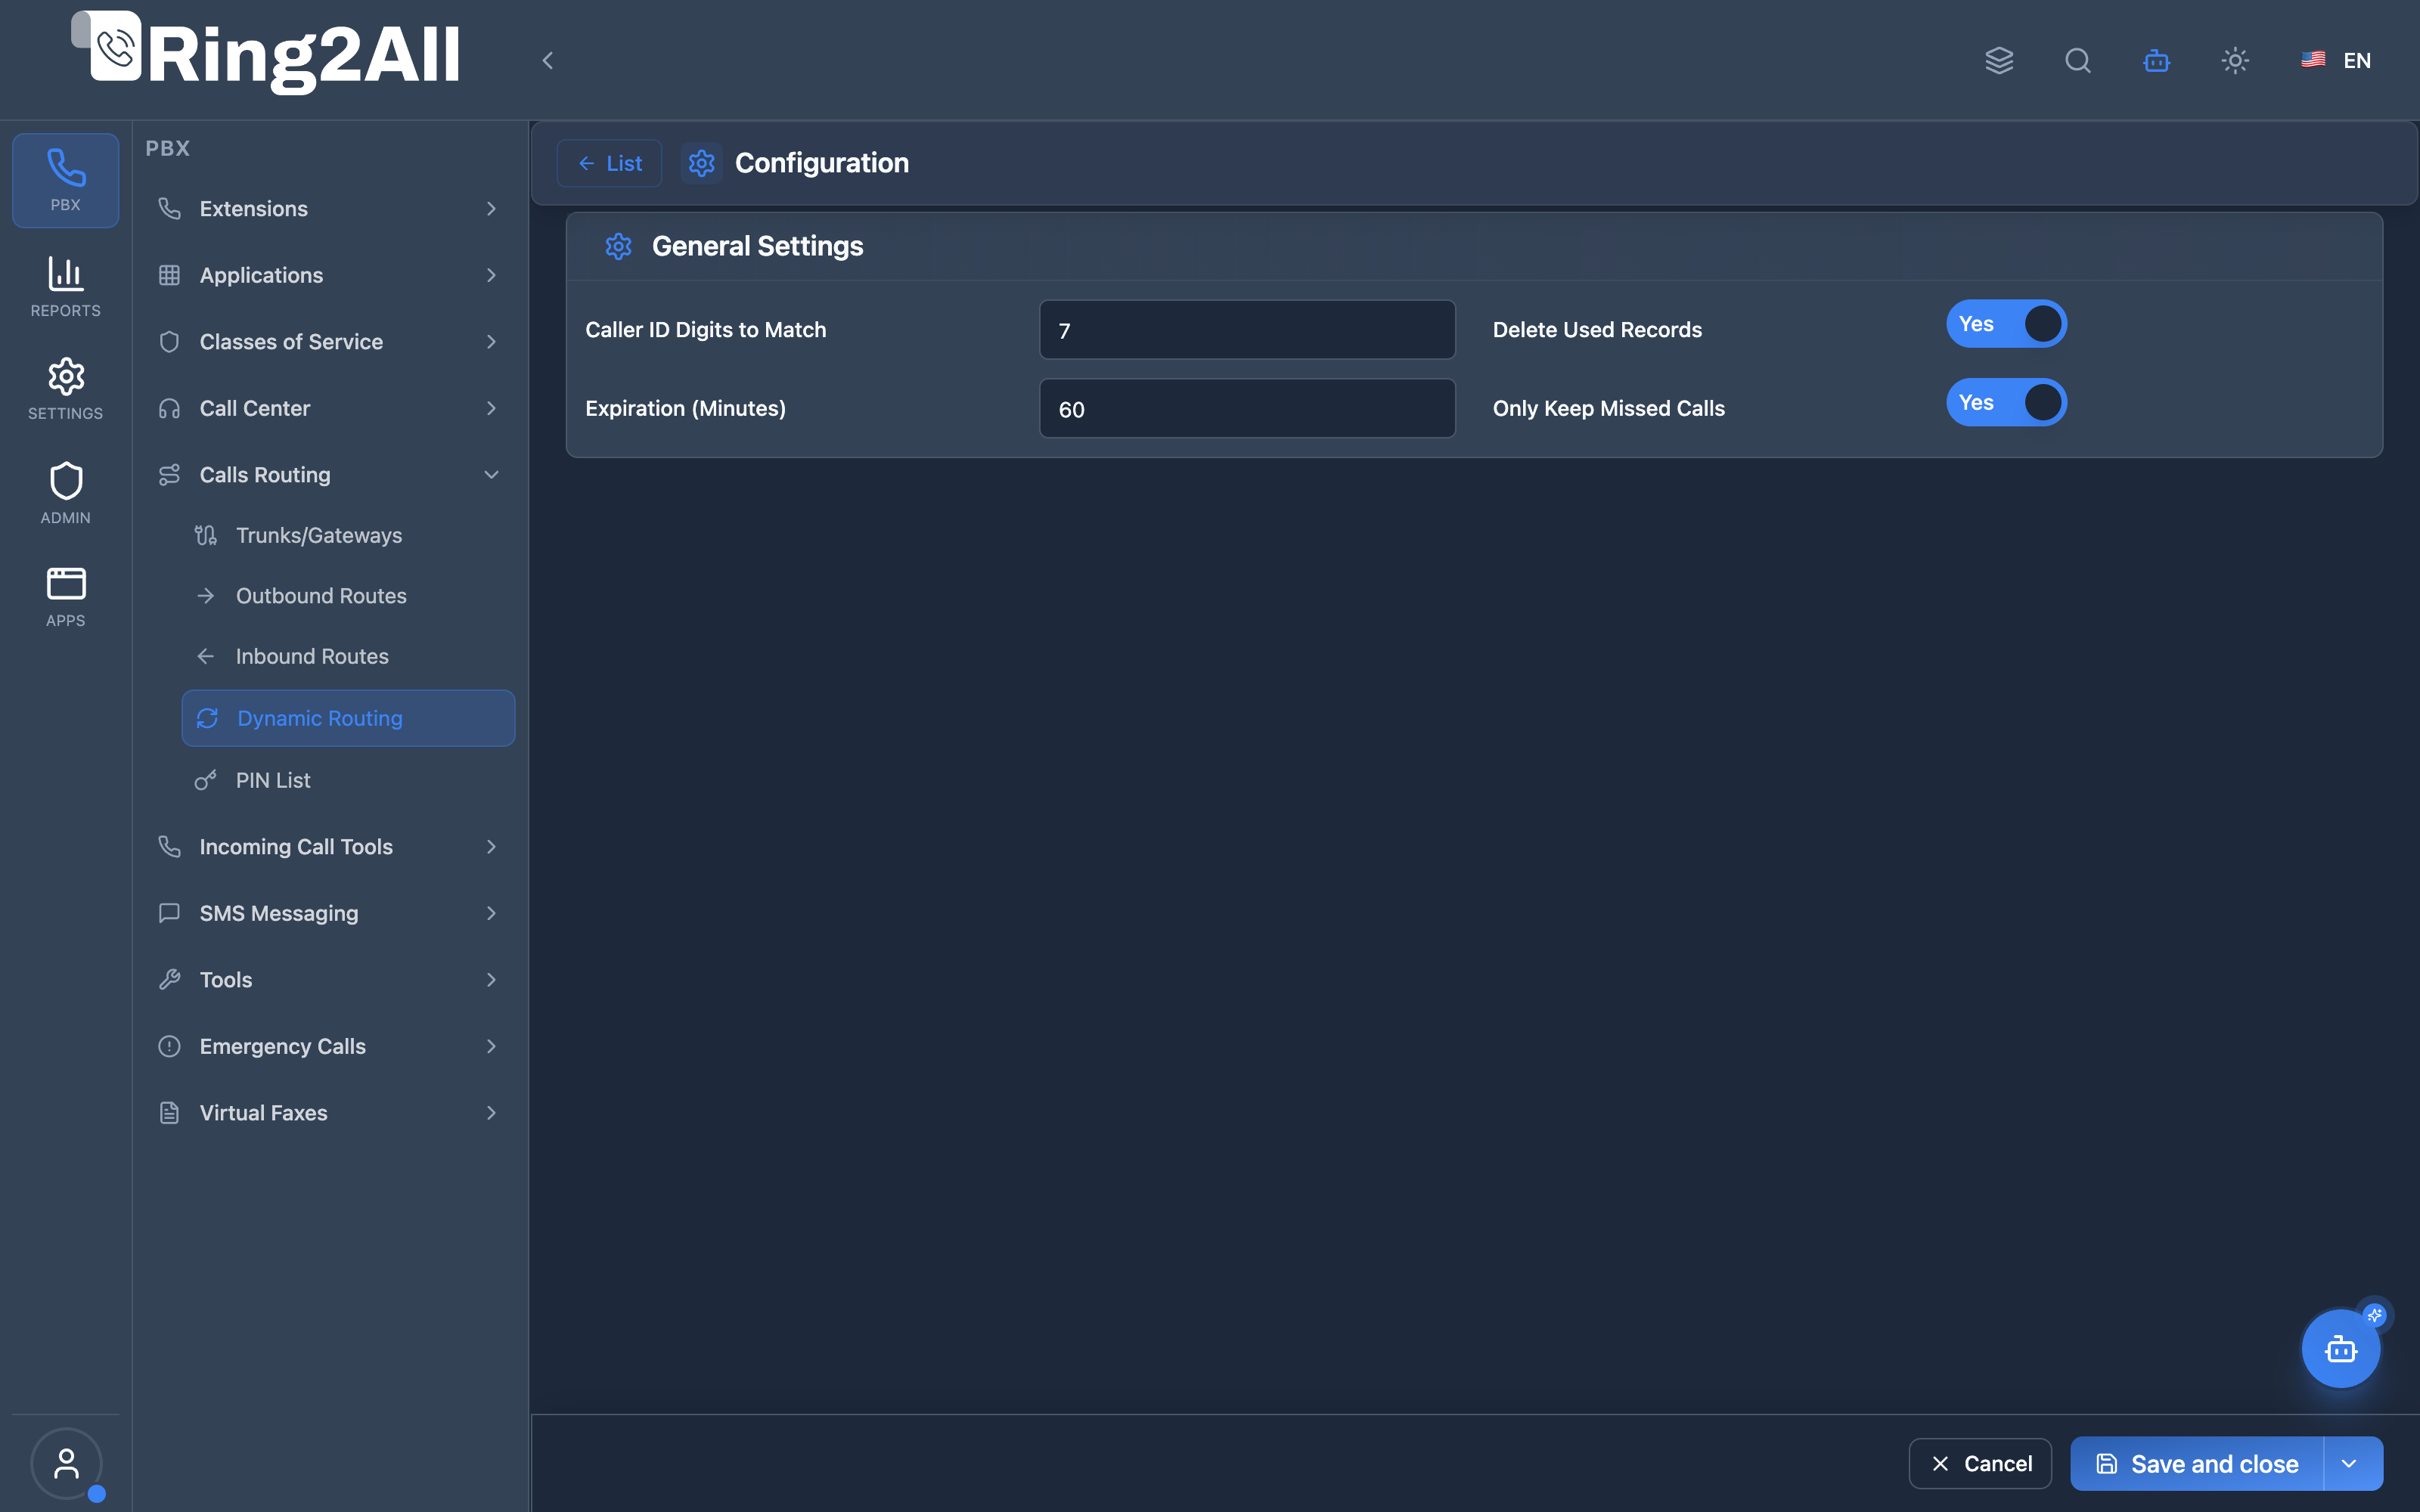
Task: Expand Applications submenu chevron
Action: tap(491, 275)
